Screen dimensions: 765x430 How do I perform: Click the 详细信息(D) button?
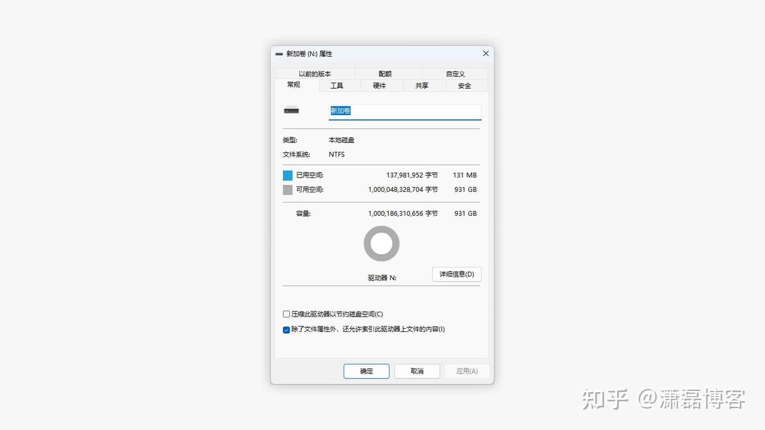point(456,274)
